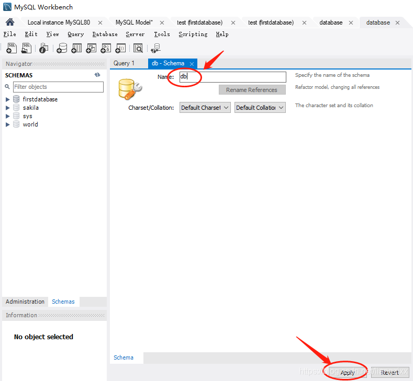Select the firstdatabase schema name
This screenshot has height=381, width=413.
40,99
